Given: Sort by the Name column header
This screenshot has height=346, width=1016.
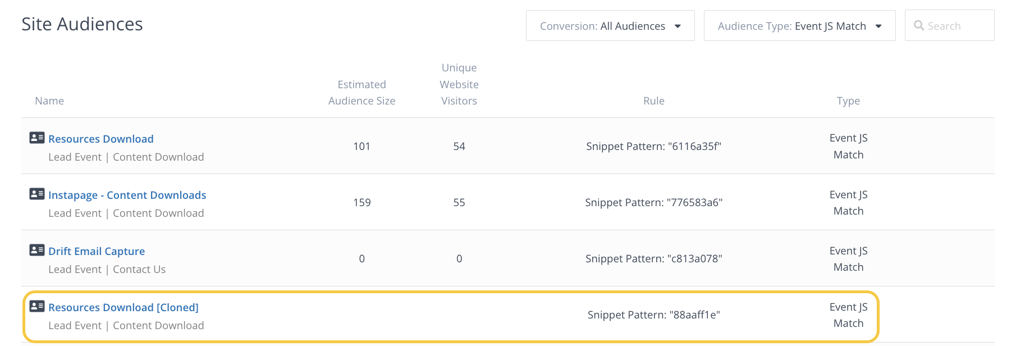Looking at the screenshot, I should tap(49, 101).
